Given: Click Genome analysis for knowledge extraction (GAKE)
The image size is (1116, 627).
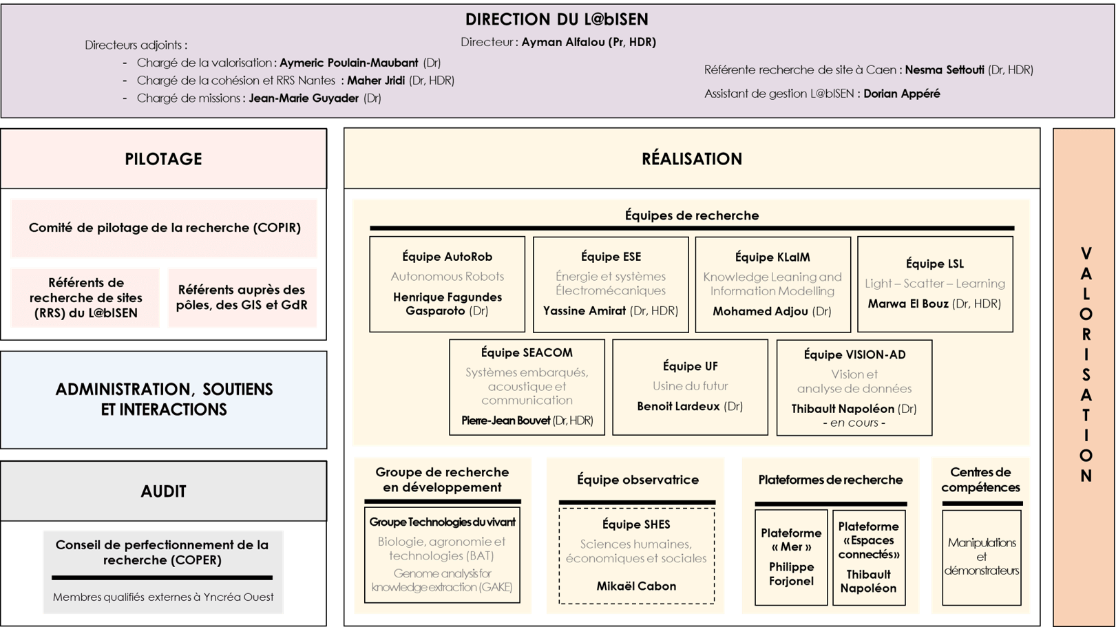Looking at the screenshot, I should click(x=442, y=580).
